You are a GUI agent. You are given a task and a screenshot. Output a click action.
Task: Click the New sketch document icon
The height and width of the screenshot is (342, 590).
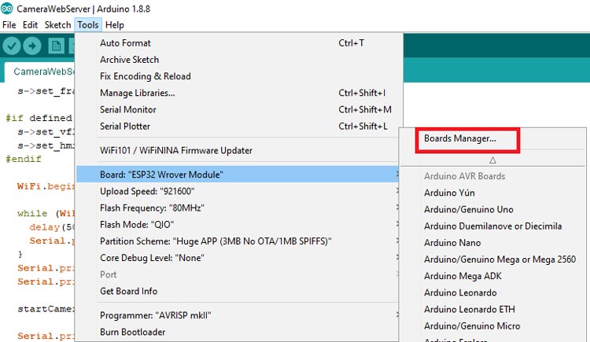pyautogui.click(x=56, y=46)
